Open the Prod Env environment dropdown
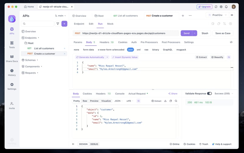The width and height of the screenshot is (244, 153). click(217, 15)
